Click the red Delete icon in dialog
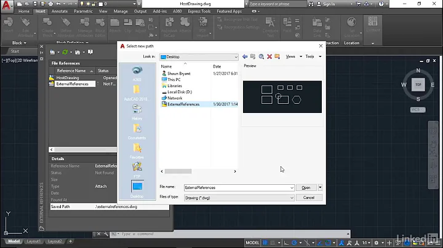Screen dimensions: 443x248 pyautogui.click(x=269, y=56)
